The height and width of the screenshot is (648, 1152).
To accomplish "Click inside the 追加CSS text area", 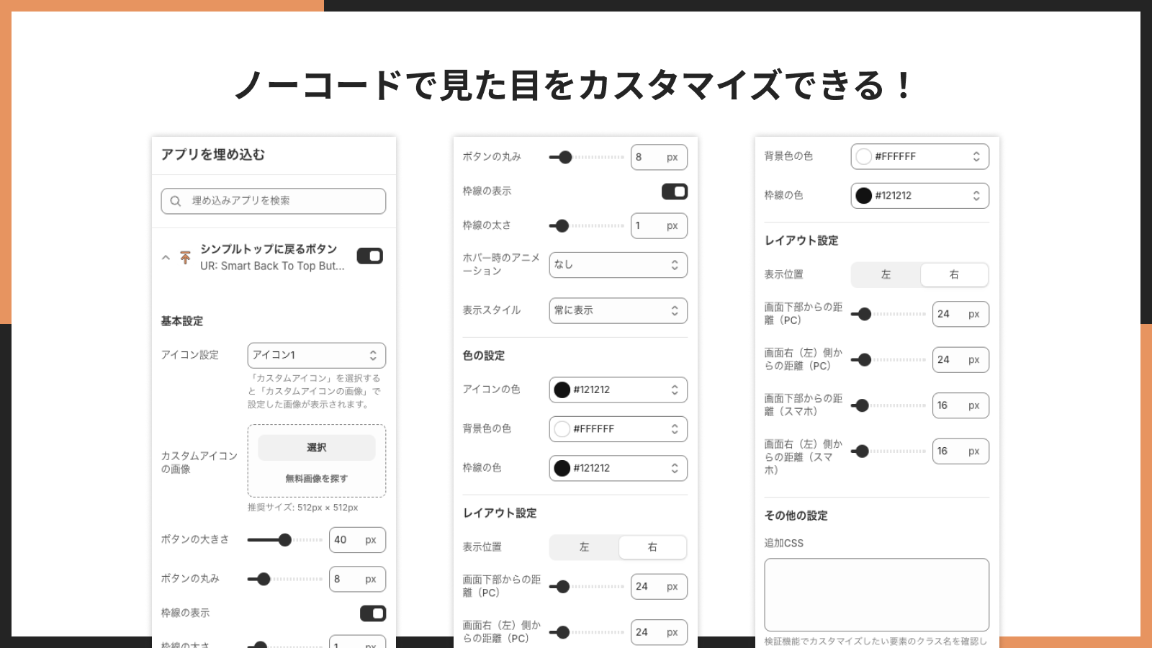I will point(876,595).
